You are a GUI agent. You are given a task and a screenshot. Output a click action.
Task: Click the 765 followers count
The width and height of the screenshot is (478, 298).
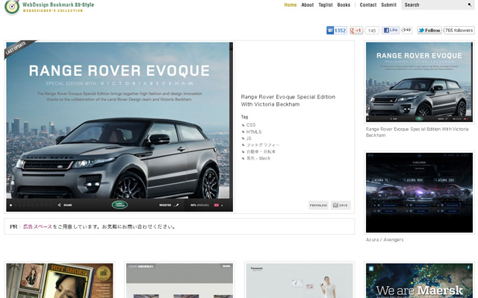coord(459,31)
